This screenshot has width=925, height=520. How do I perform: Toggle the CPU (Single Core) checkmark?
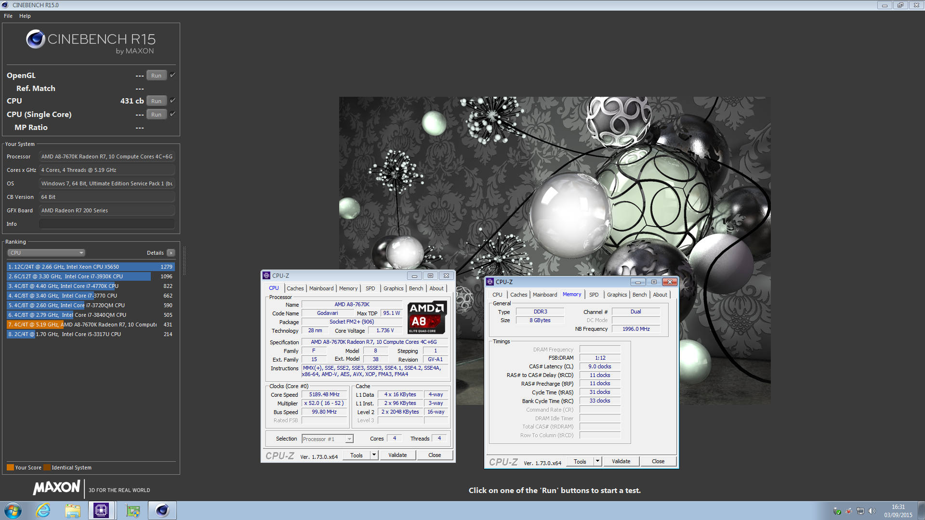click(172, 114)
